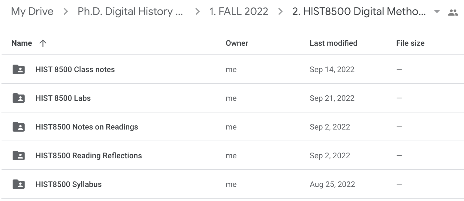The image size is (464, 201).
Task: Click the 2. HIST8500 Digital Methods breadcrumb
Action: [x=359, y=12]
